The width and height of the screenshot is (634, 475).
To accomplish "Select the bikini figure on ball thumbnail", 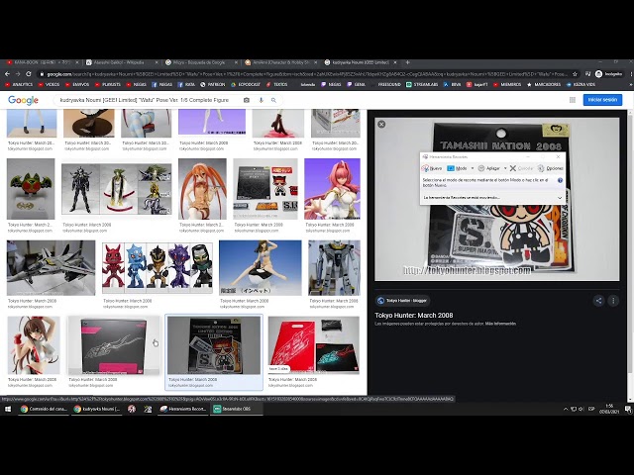I will tap(260, 268).
